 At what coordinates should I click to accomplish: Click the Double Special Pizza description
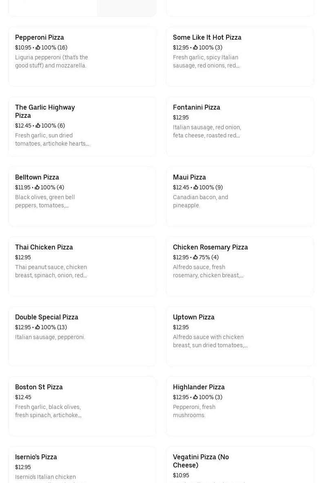[x=50, y=337]
